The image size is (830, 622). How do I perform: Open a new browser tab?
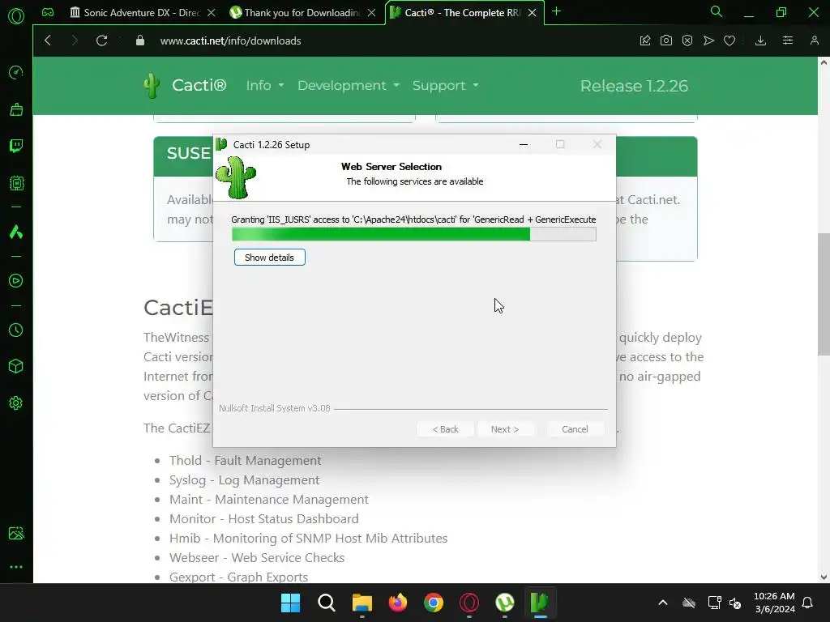(556, 11)
